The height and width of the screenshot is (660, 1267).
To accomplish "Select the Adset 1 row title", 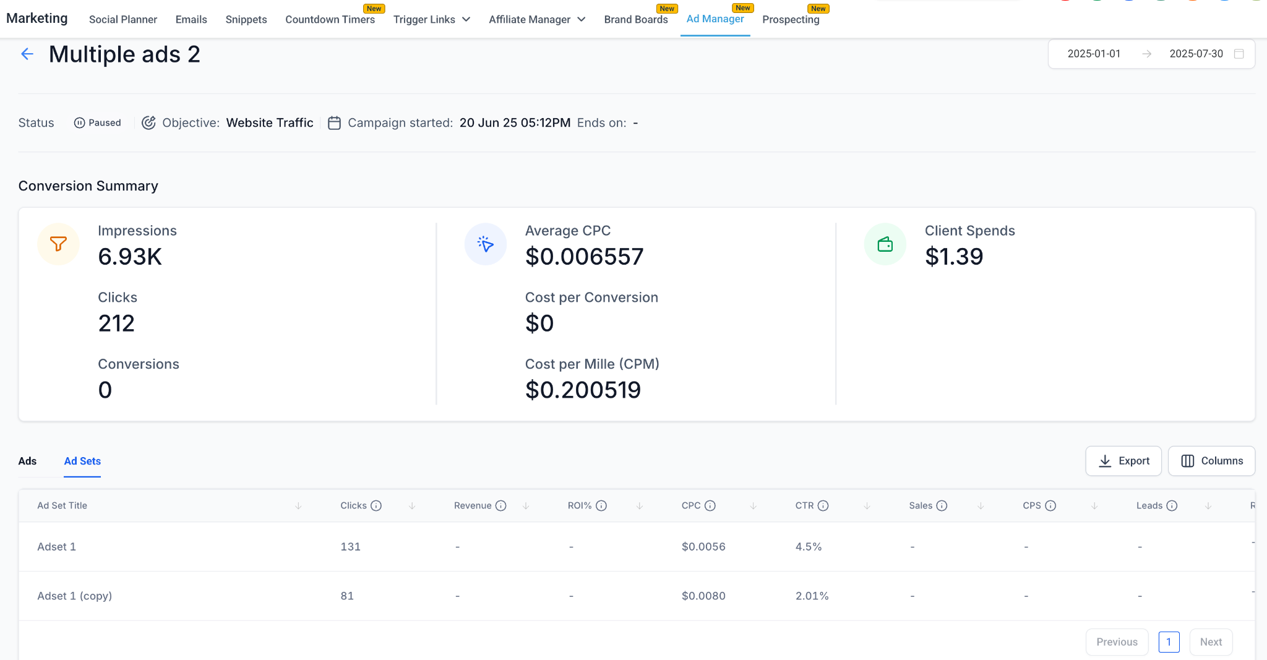I will pos(56,547).
